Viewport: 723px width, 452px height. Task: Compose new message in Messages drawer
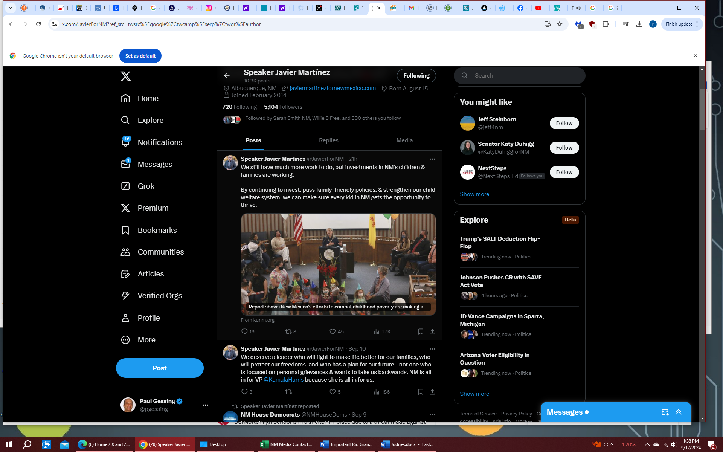665,412
